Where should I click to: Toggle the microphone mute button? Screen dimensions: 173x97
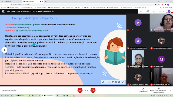pos(80,91)
